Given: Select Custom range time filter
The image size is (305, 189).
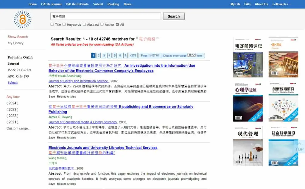Looking at the screenshot, I should point(18,128).
